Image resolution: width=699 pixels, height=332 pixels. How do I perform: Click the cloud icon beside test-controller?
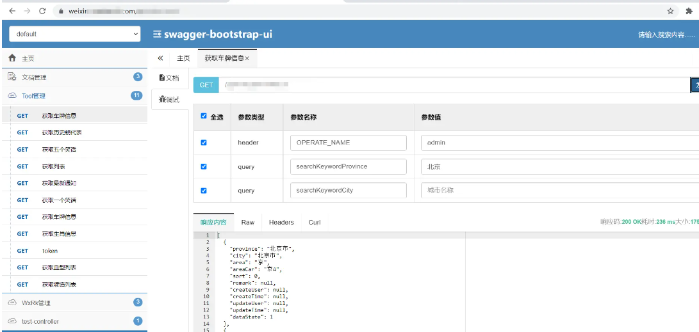pos(12,321)
